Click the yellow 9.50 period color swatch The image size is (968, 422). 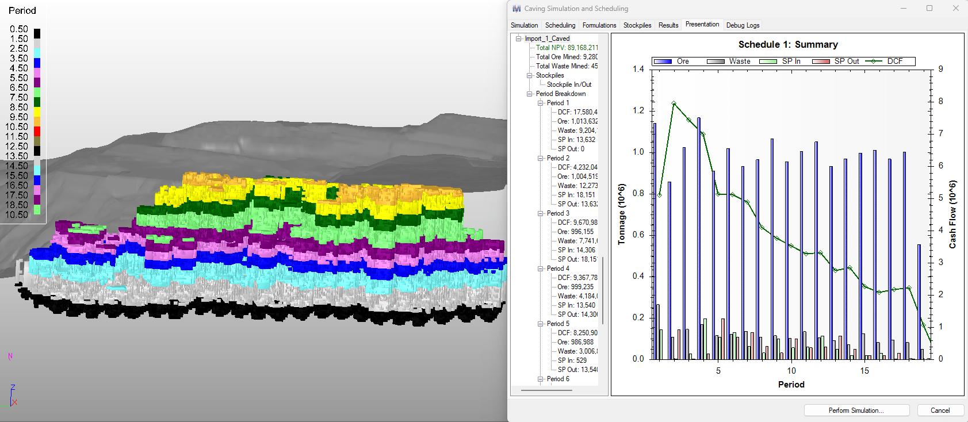click(37, 112)
